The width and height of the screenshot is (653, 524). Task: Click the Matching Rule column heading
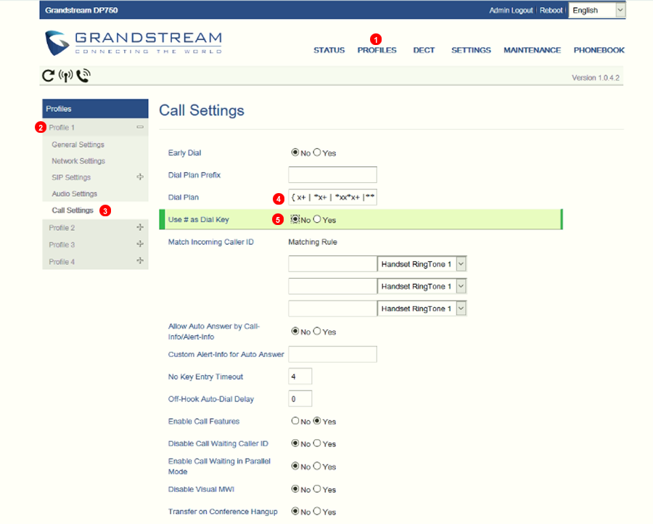tap(313, 242)
